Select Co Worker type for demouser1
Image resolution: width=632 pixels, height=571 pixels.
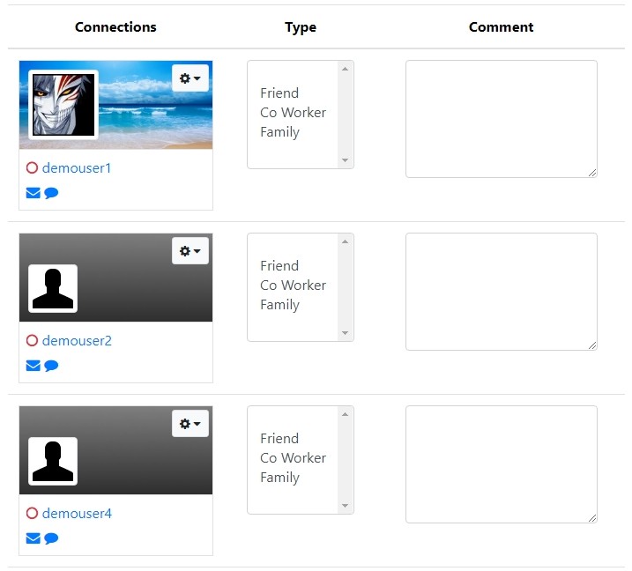pyautogui.click(x=293, y=113)
